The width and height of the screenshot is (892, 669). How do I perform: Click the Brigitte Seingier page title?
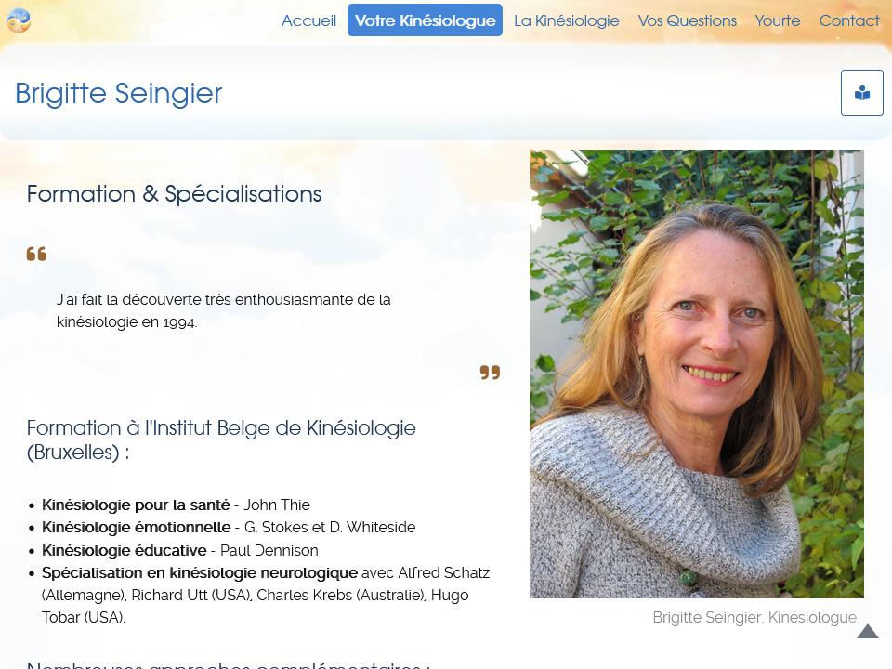(x=118, y=93)
